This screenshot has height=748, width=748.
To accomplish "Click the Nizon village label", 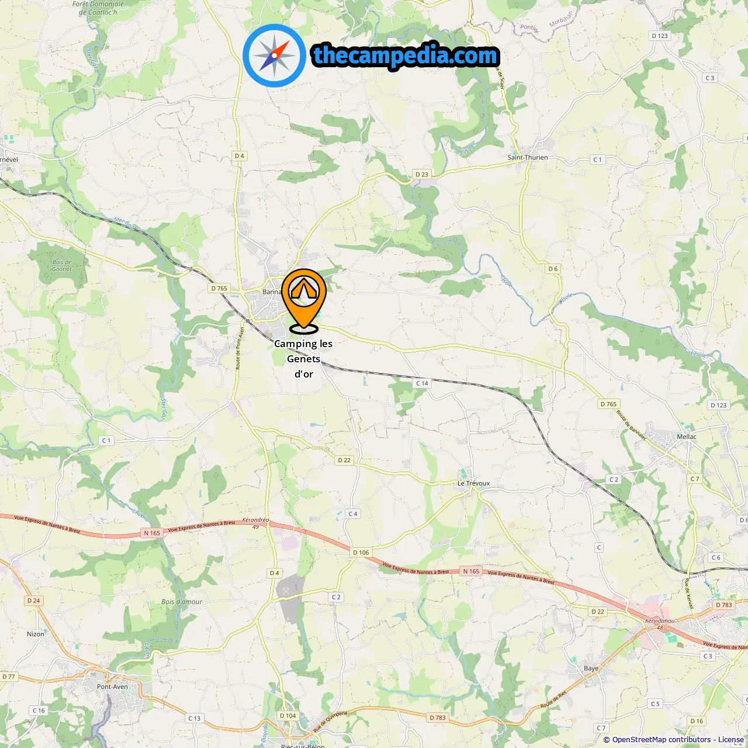I will tap(36, 634).
